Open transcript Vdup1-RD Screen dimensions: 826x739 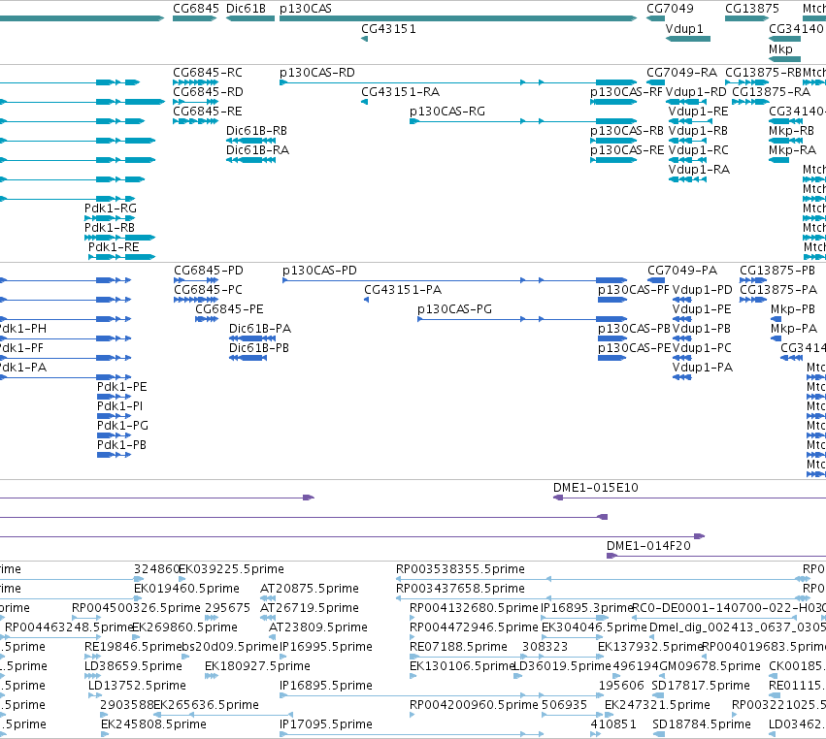tap(686, 102)
